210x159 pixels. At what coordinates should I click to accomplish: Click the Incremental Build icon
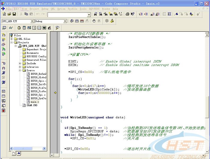(x=77, y=21)
